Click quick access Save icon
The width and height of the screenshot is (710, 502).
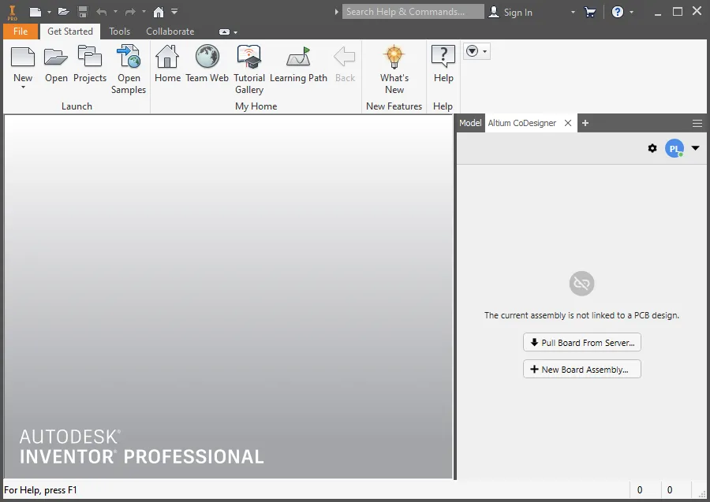(82, 12)
